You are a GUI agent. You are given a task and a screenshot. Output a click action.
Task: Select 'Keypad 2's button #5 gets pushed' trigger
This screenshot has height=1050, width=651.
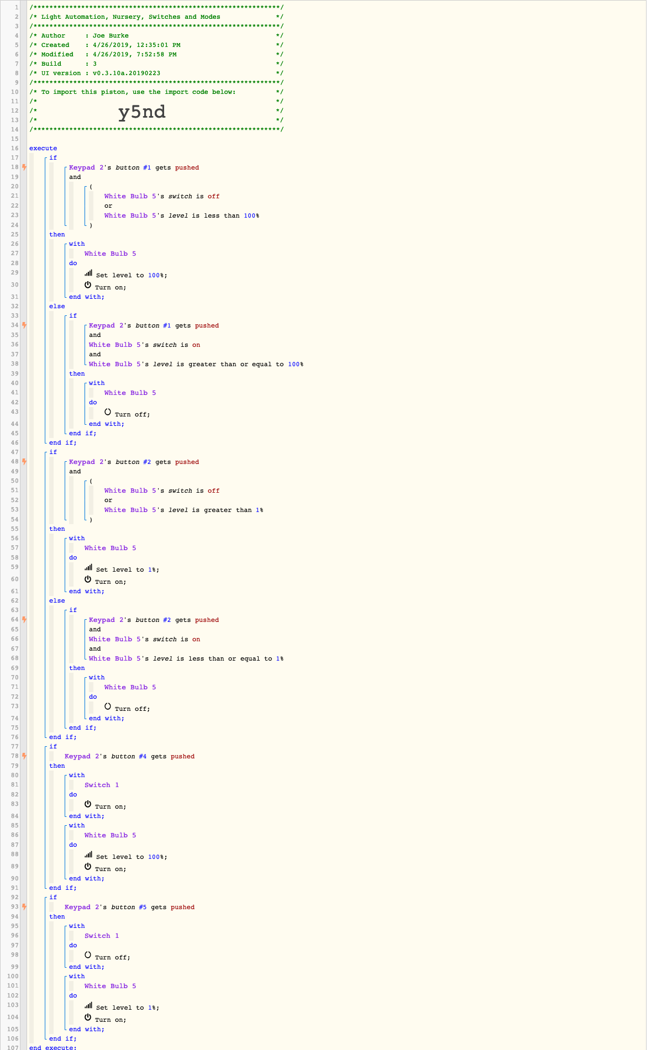[x=129, y=907]
